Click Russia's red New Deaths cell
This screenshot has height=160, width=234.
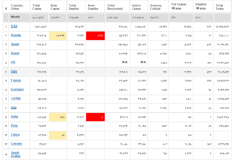[x=95, y=36]
